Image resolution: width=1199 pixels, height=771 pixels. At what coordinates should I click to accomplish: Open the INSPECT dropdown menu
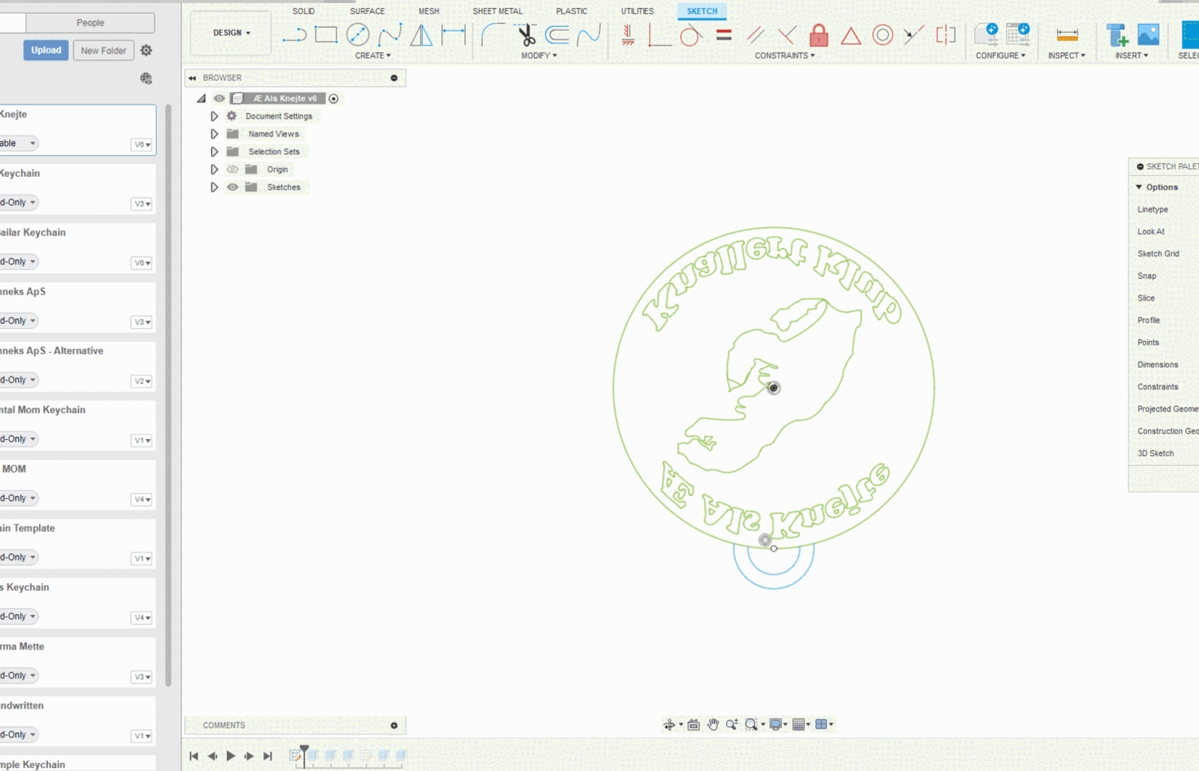[1066, 55]
